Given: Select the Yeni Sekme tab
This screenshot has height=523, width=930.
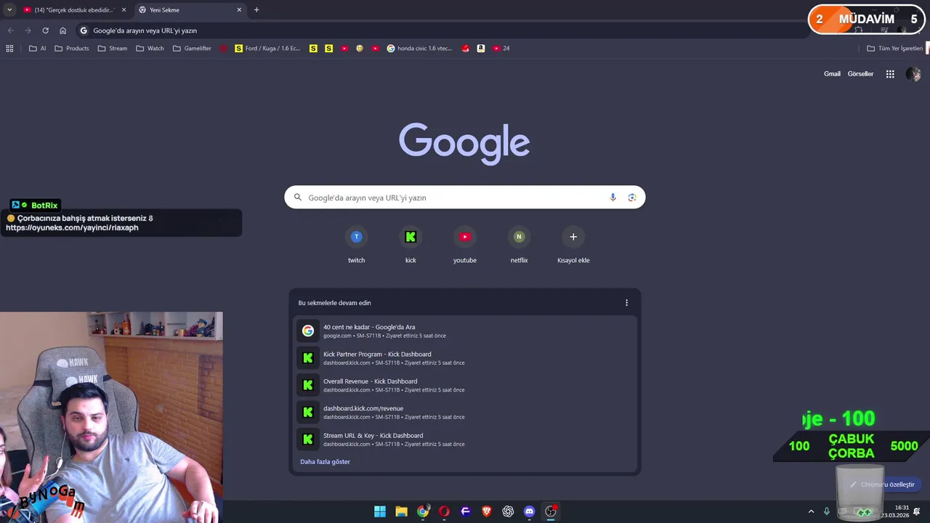Looking at the screenshot, I should [190, 10].
